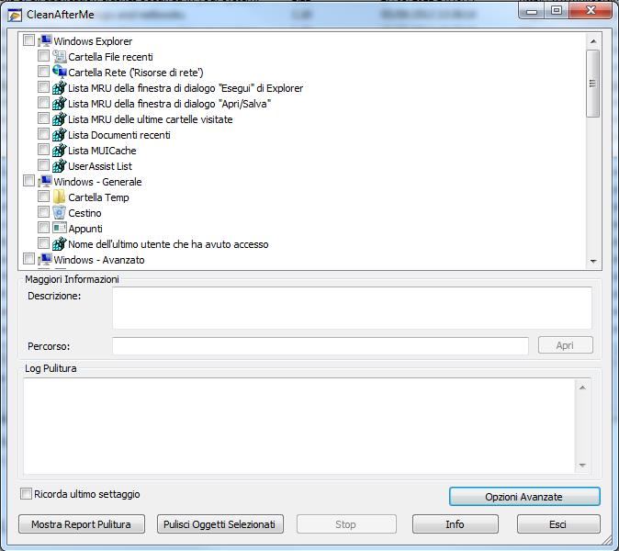Maximize the CleanAfterMe window
Viewport: 619px width, 551px height.
click(557, 11)
